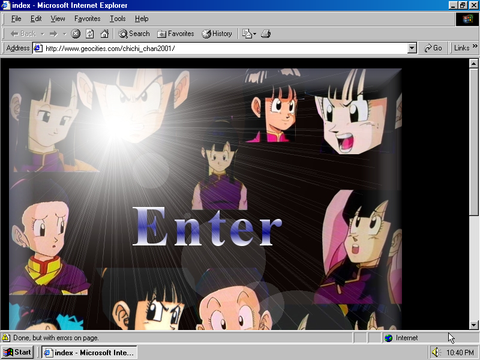Click the Refresh page icon
480x360 pixels.
(90, 34)
